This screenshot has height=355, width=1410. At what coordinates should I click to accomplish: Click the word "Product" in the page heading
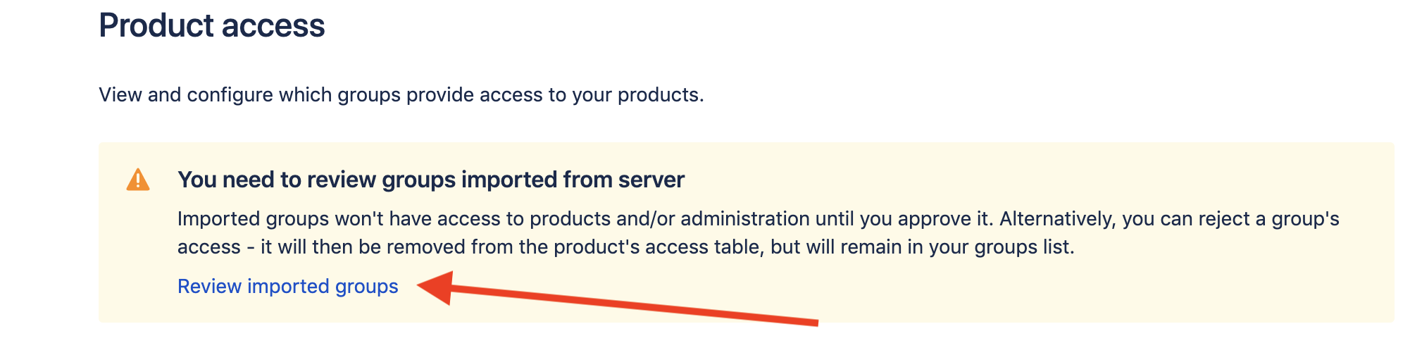pyautogui.click(x=155, y=26)
